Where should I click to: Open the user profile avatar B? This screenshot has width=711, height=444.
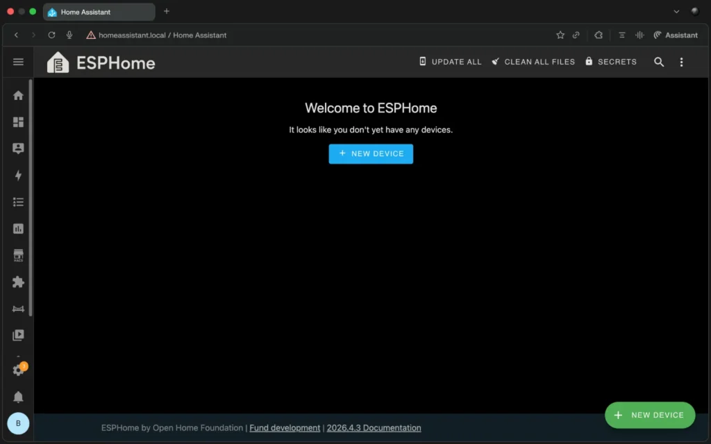click(x=18, y=424)
